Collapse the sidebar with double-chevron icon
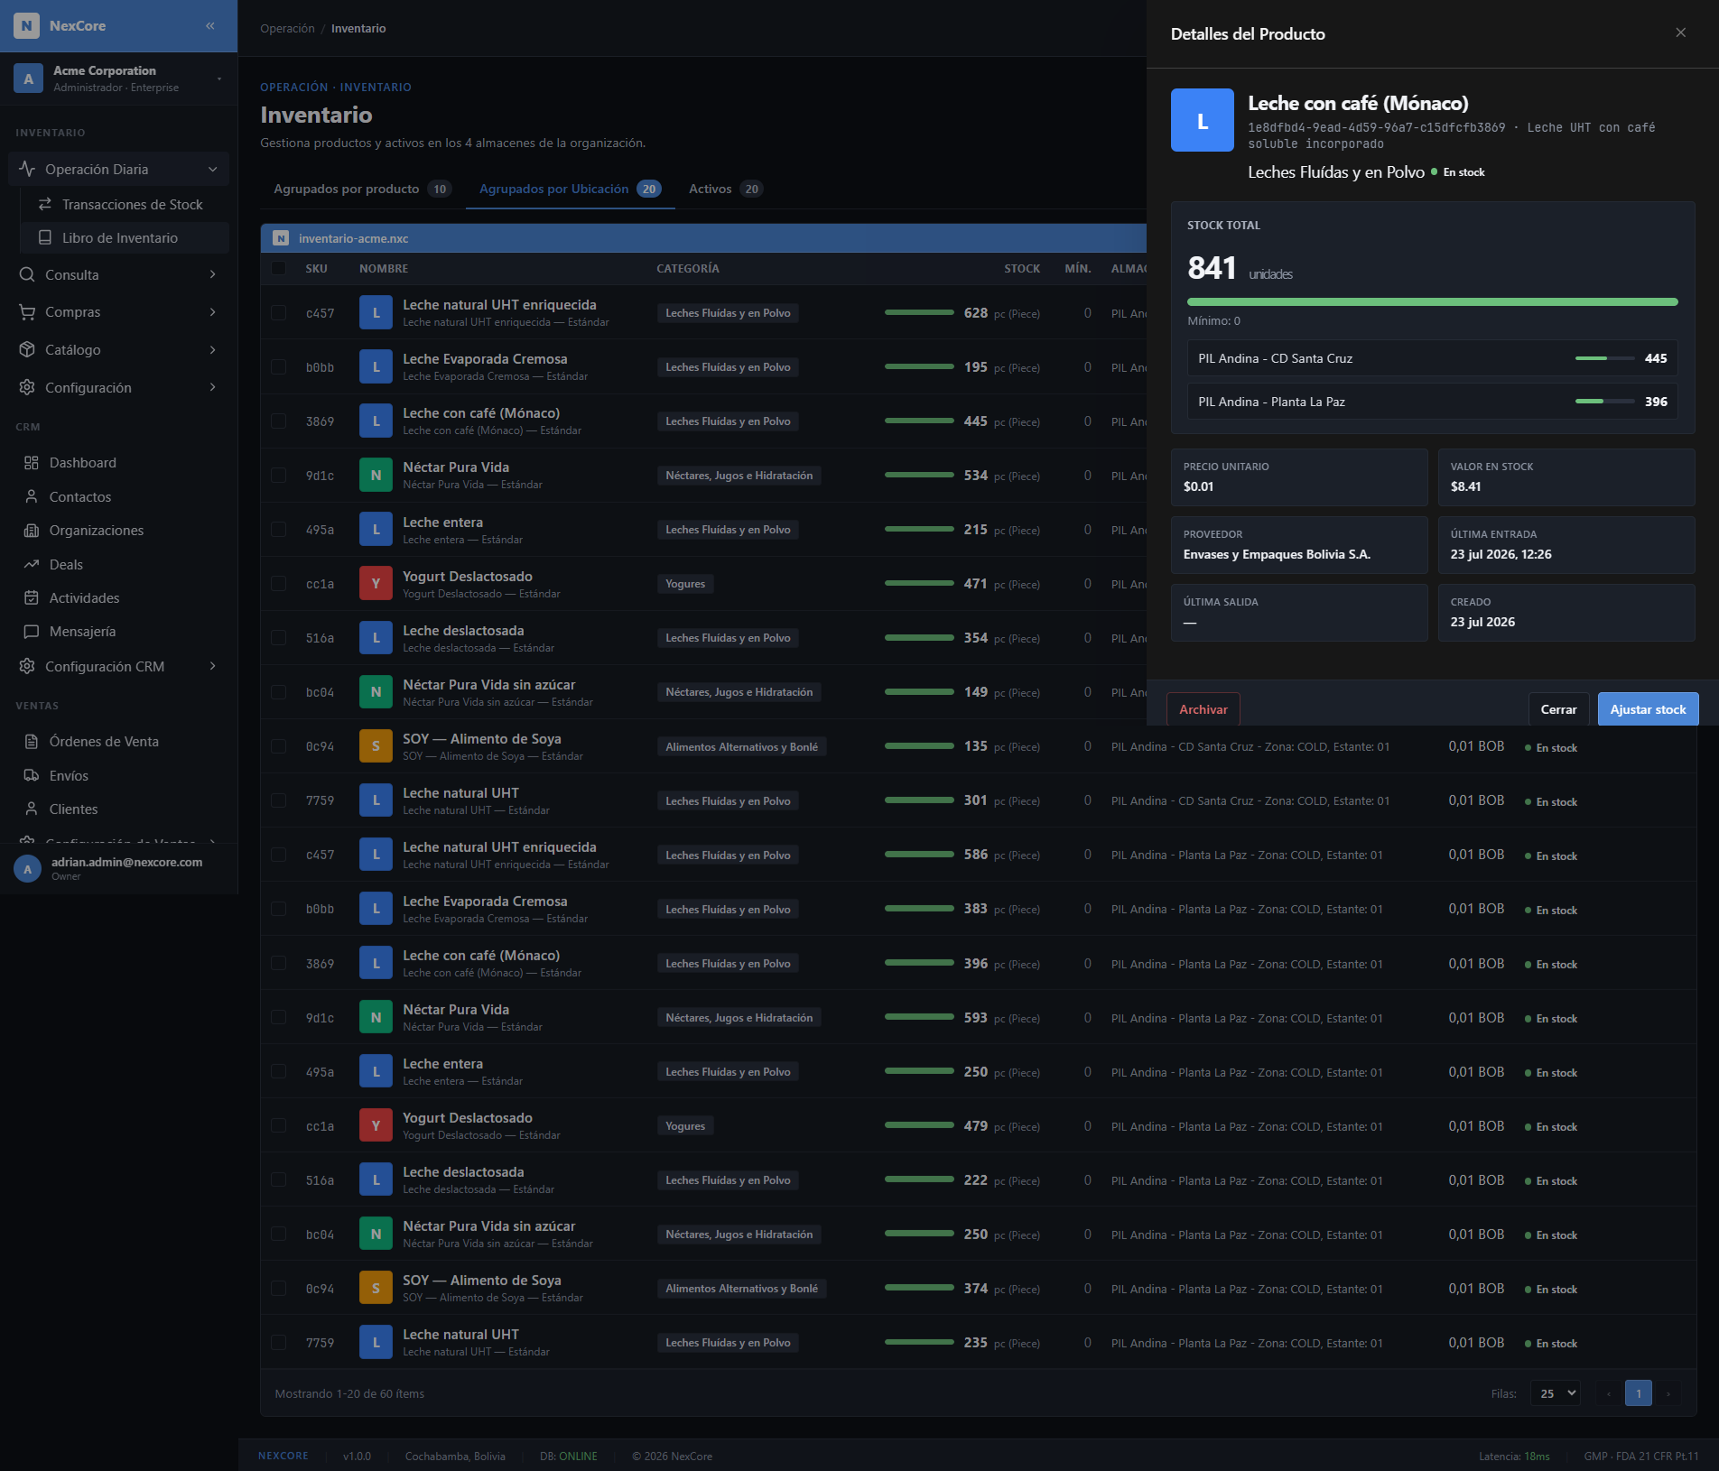1719x1471 pixels. pos(210,25)
